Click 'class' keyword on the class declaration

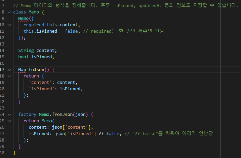[x=19, y=12]
